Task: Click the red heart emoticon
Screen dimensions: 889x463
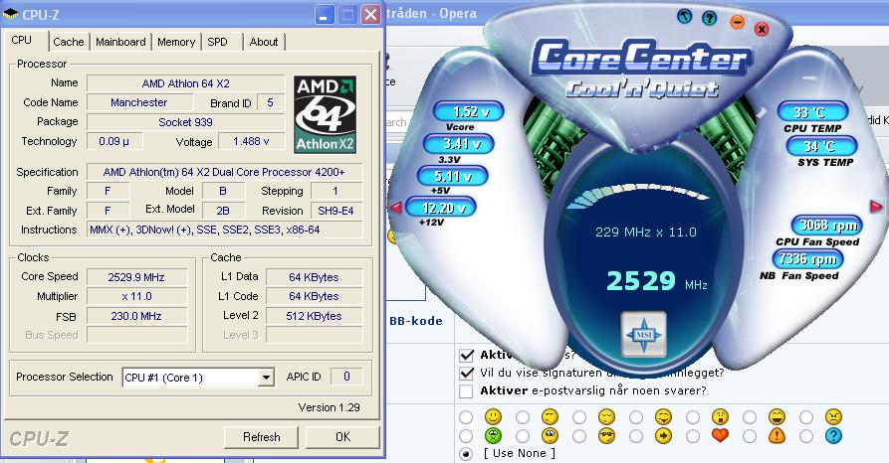Action: pos(720,436)
